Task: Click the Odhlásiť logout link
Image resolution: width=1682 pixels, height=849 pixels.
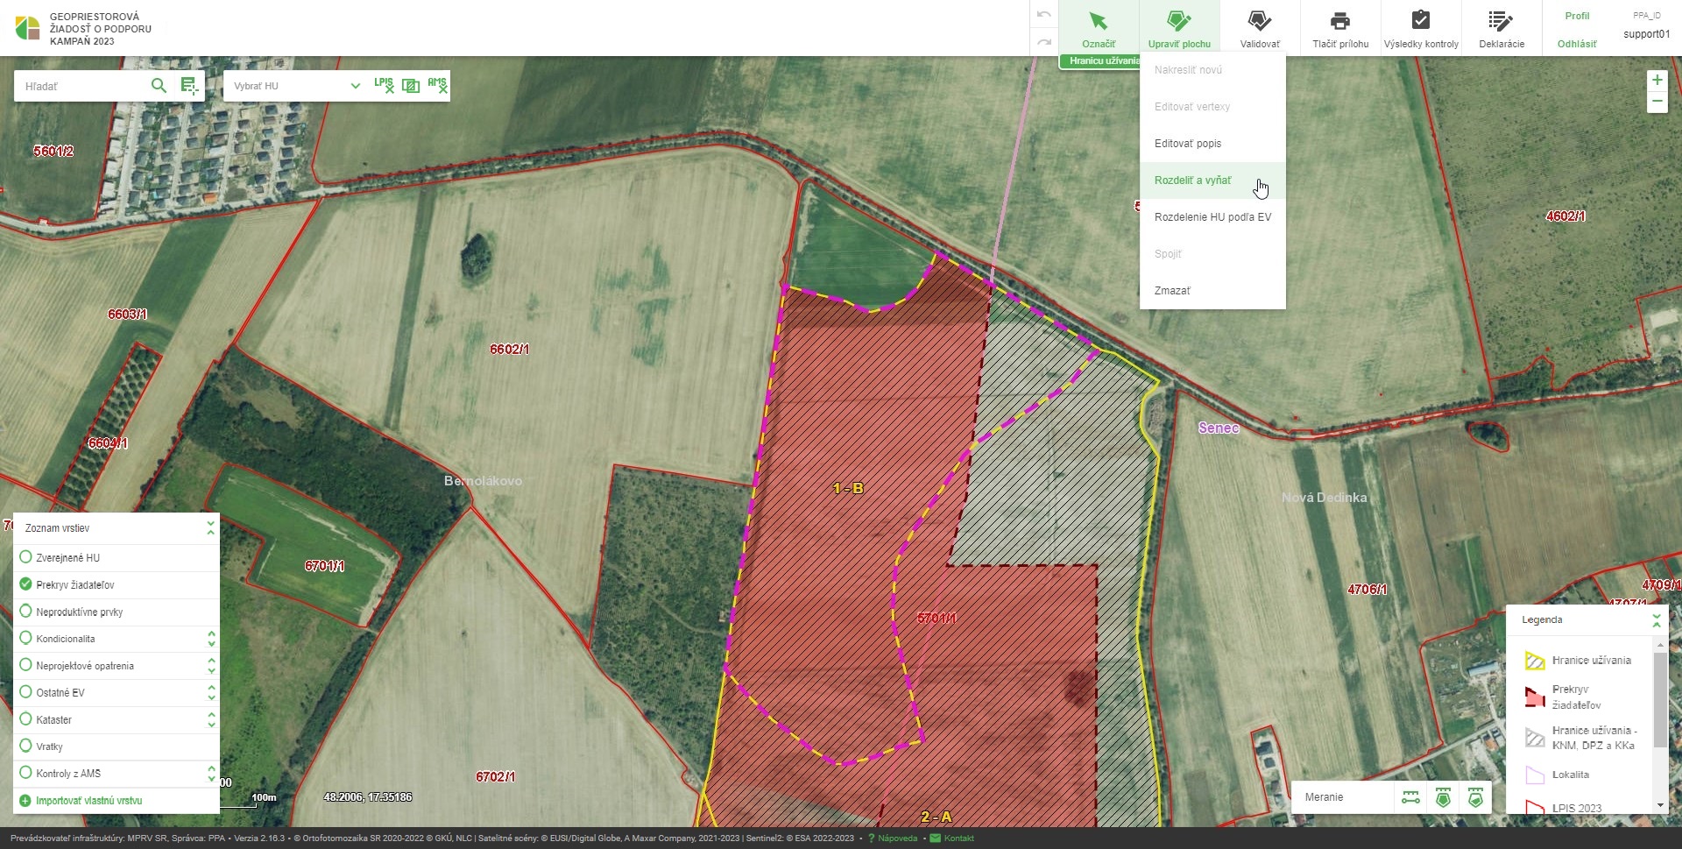Action: point(1576,44)
